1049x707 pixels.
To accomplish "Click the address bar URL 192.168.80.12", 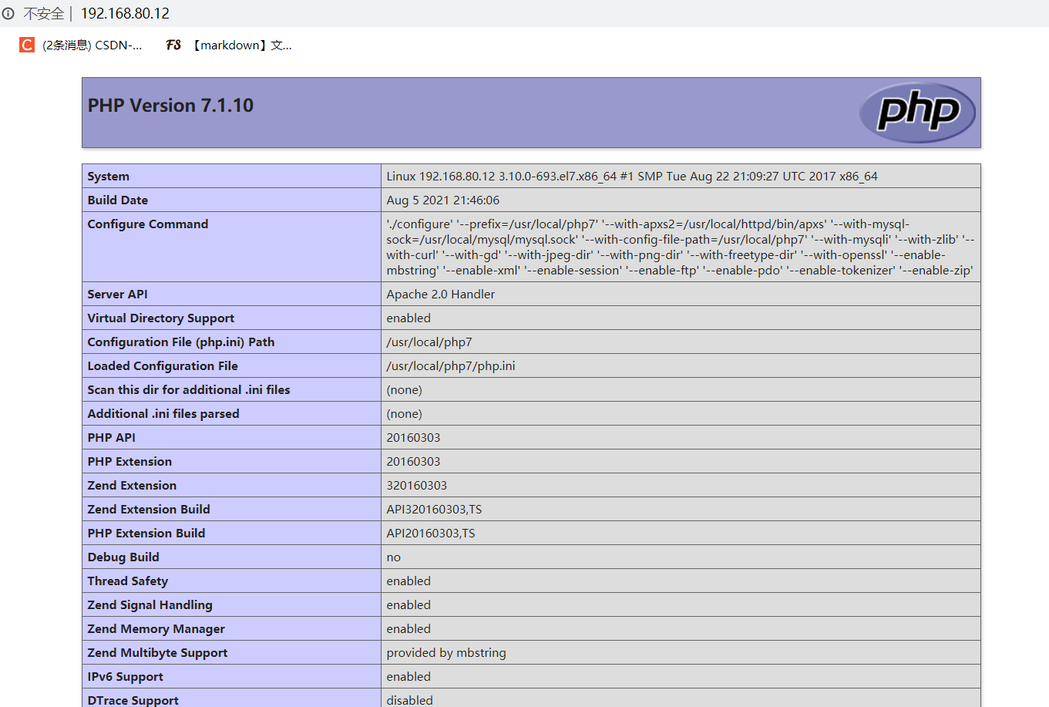I will click(125, 13).
